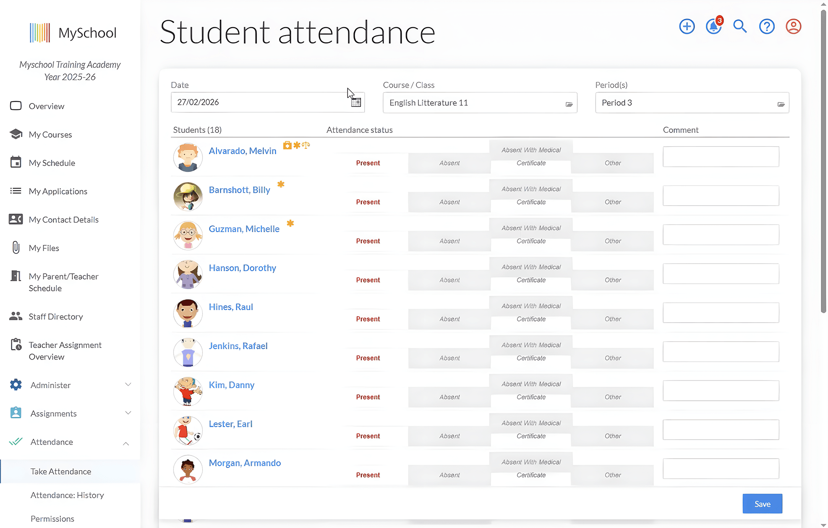828x528 pixels.
Task: Open student link Morgan, Armando
Action: (x=245, y=463)
